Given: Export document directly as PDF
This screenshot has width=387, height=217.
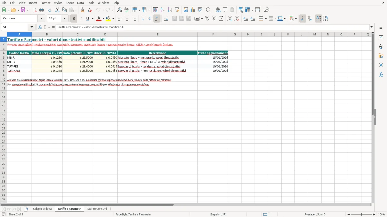Looking at the screenshot, I should click(x=35, y=10).
